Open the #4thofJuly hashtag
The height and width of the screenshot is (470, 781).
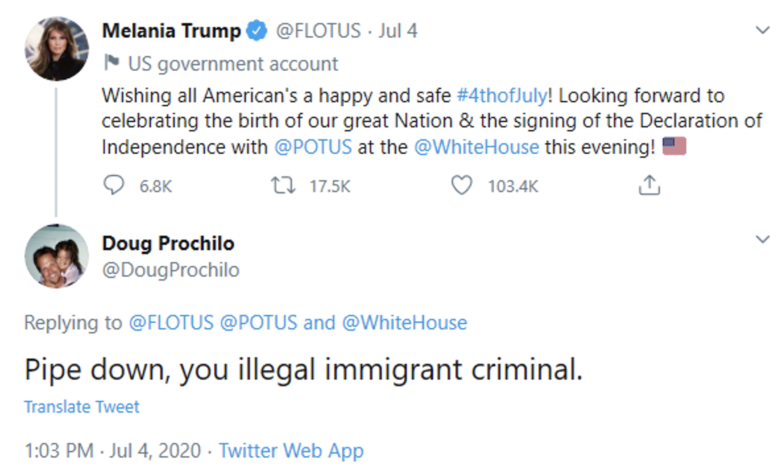(502, 96)
